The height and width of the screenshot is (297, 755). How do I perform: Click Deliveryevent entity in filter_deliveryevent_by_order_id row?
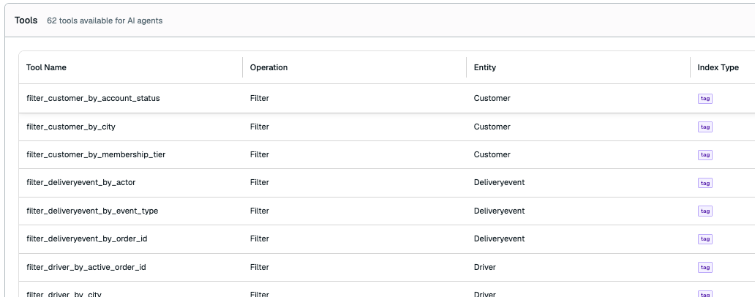point(500,238)
